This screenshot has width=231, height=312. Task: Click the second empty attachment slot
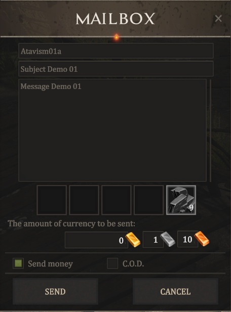coord(84,200)
